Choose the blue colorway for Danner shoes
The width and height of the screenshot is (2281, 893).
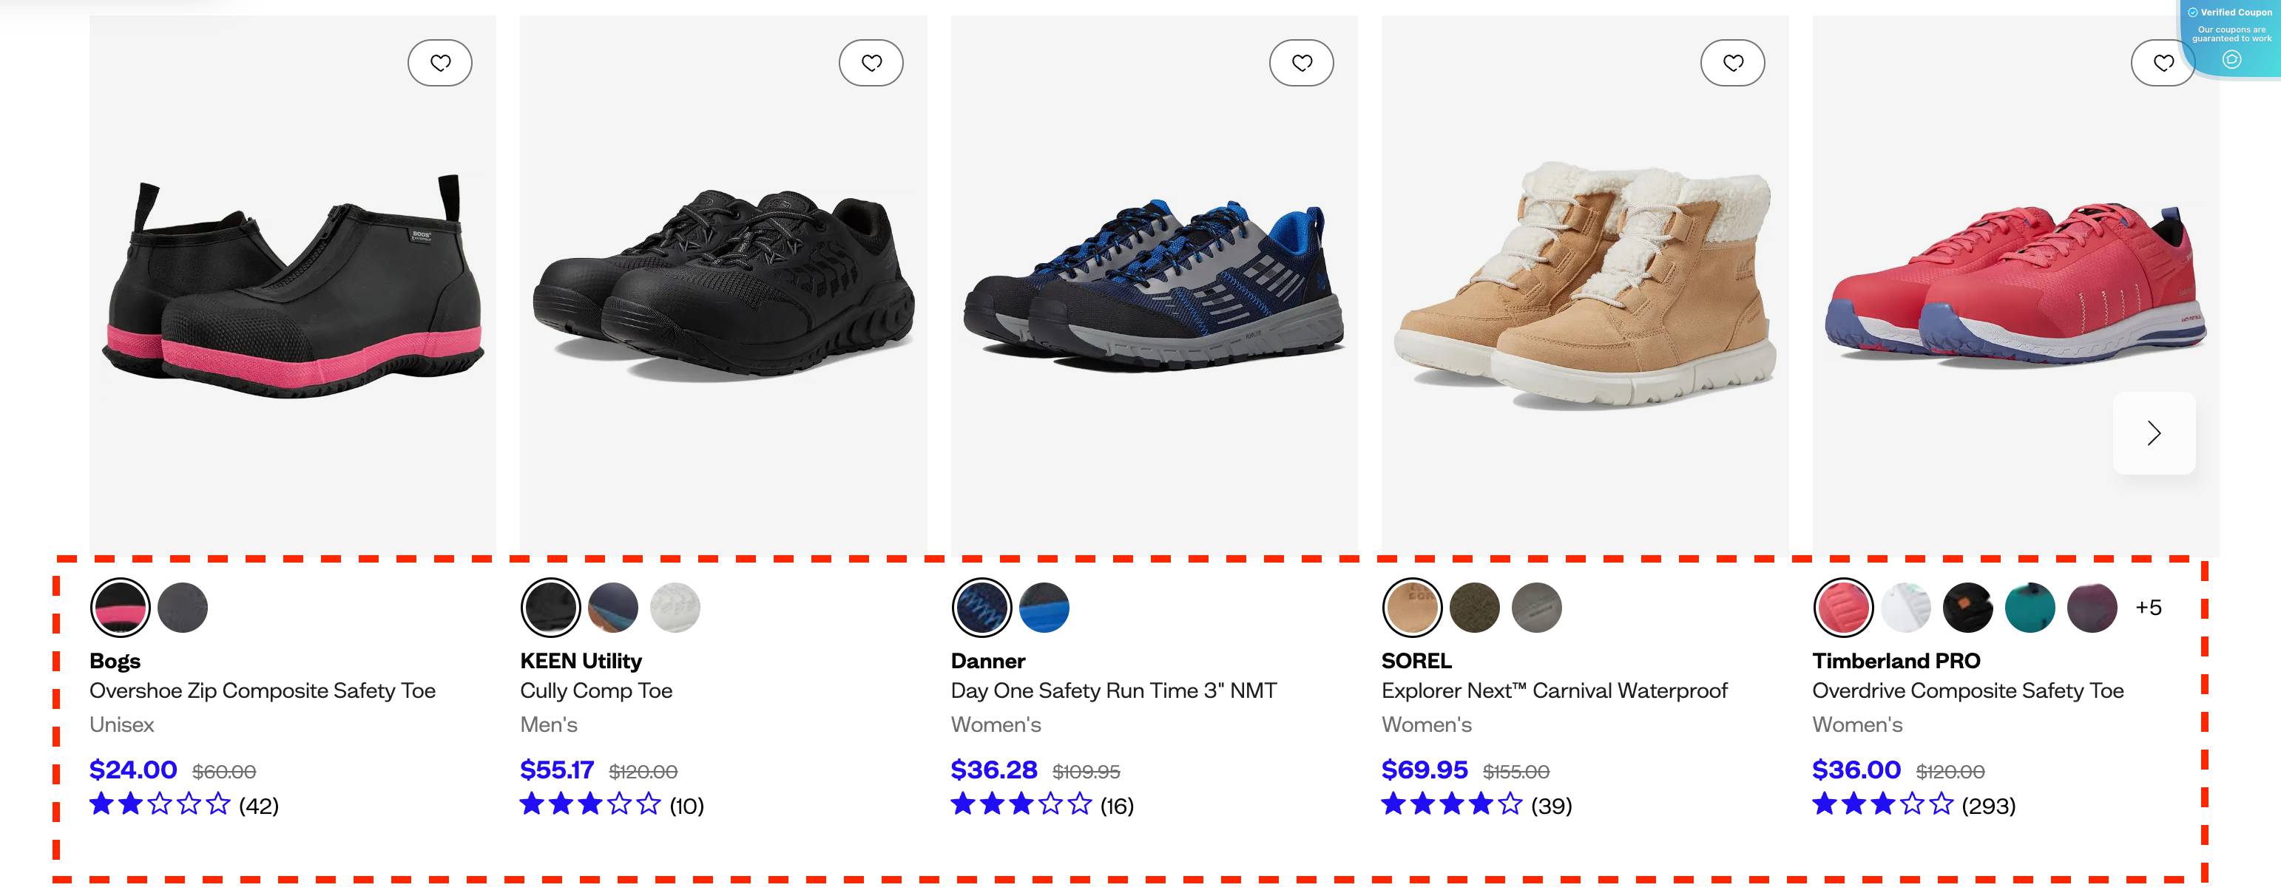[1047, 607]
